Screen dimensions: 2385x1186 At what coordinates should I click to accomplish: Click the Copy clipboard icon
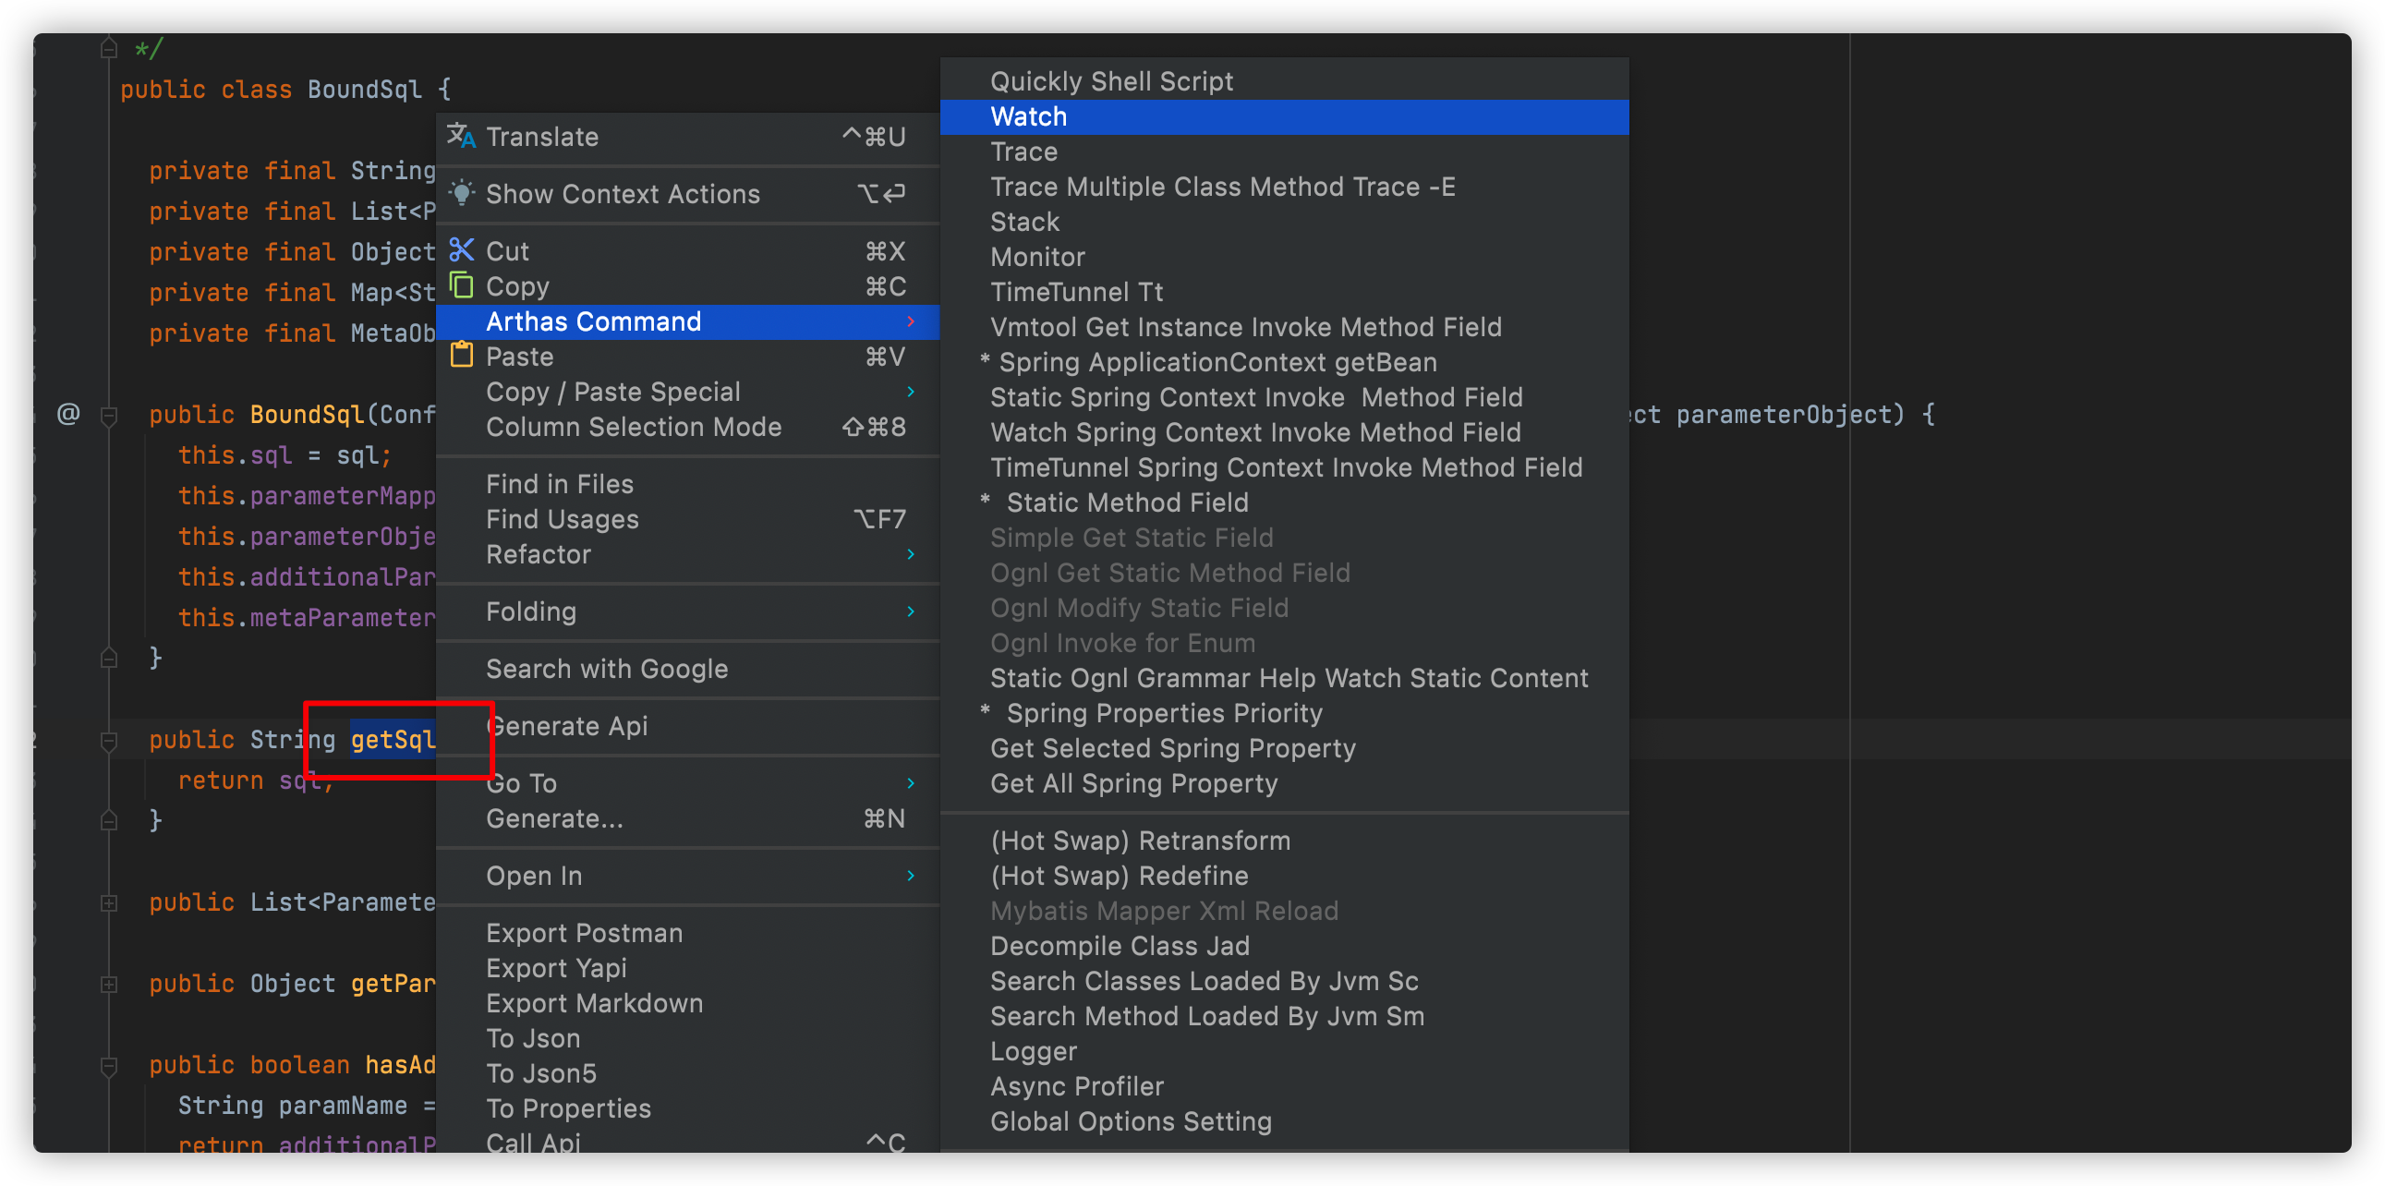point(460,285)
